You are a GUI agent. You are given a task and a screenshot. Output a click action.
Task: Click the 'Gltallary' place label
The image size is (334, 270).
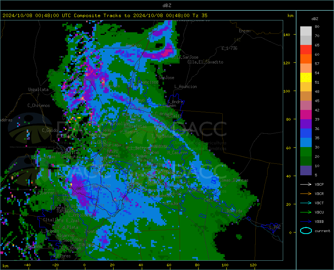53,220
